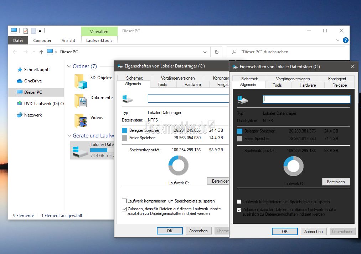The width and height of the screenshot is (361, 254).
Task: Select the Verwalten contextual tab
Action: point(99,31)
